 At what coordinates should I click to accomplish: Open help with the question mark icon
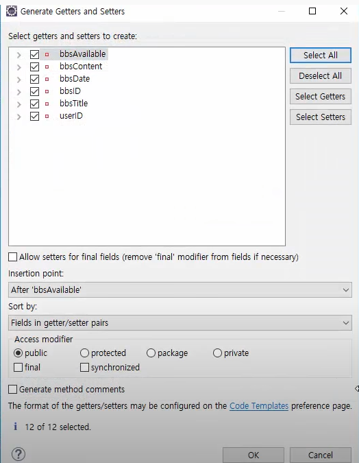18,454
